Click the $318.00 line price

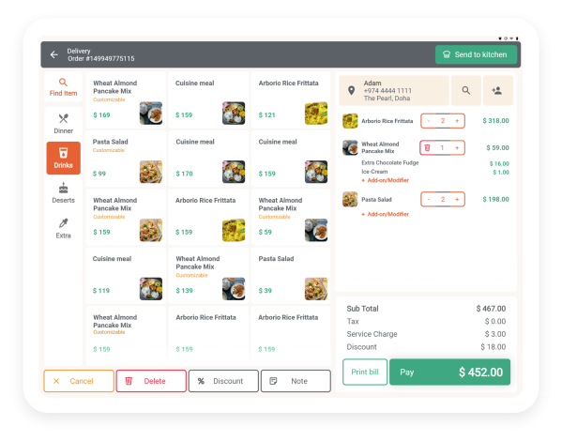495,121
